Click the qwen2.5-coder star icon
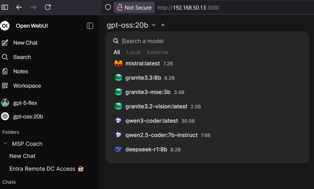This screenshot has height=189, width=314. (x=118, y=135)
